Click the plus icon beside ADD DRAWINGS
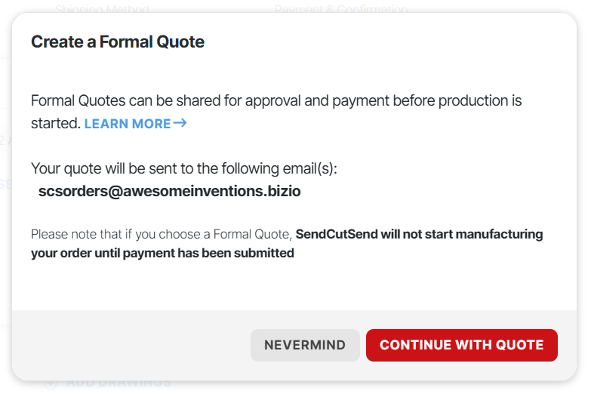Viewport: 591px width, 394px height. [51, 383]
